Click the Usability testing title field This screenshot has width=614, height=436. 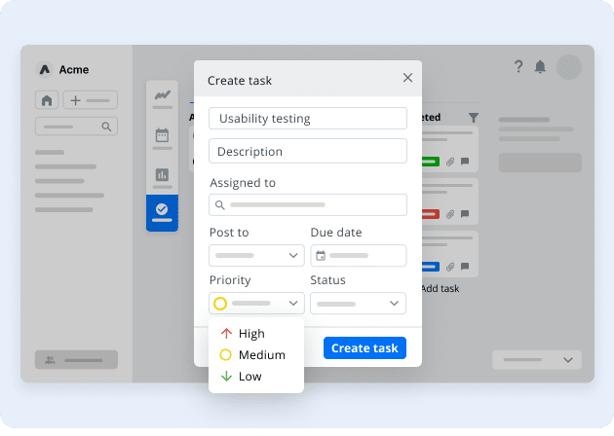tap(308, 119)
